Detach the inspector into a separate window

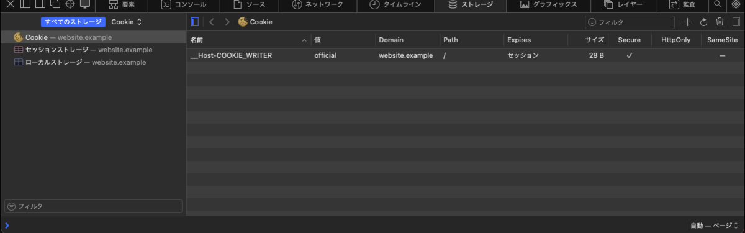(x=55, y=4)
